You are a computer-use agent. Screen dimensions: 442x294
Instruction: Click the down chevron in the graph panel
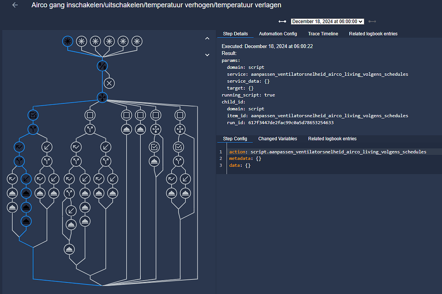point(207,55)
